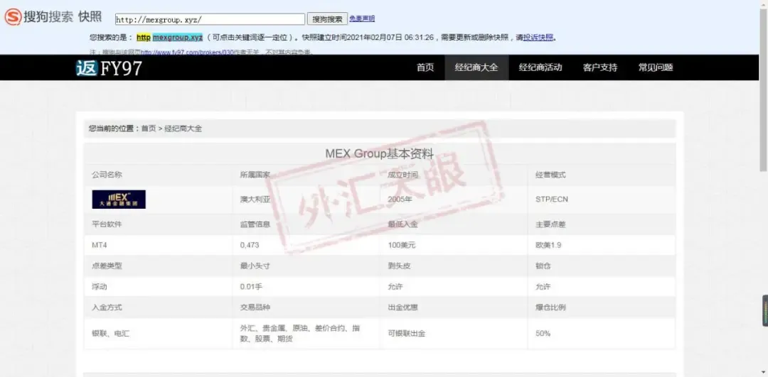
Task: Click the 欧美1.9 spread value
Action: click(x=548, y=246)
